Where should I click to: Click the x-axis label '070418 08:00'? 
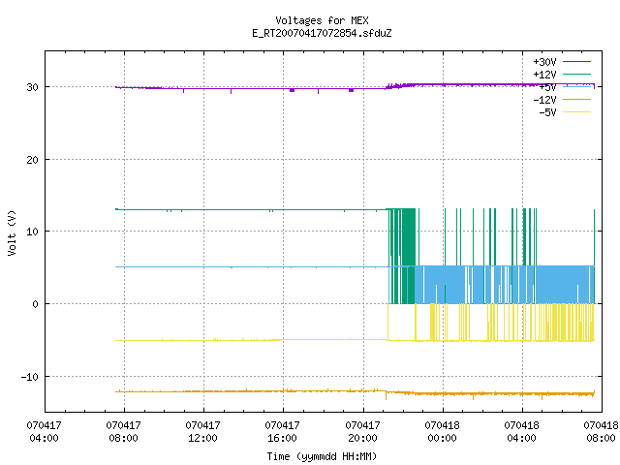601,431
